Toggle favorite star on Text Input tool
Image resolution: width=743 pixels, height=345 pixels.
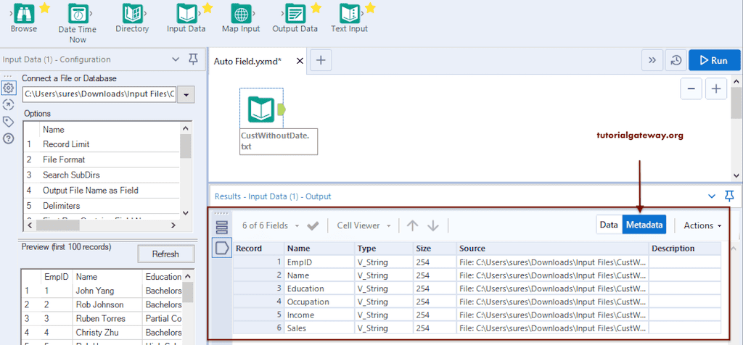[371, 7]
